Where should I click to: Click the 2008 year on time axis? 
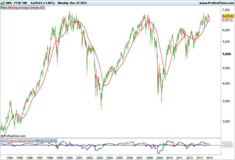[x=150, y=158]
